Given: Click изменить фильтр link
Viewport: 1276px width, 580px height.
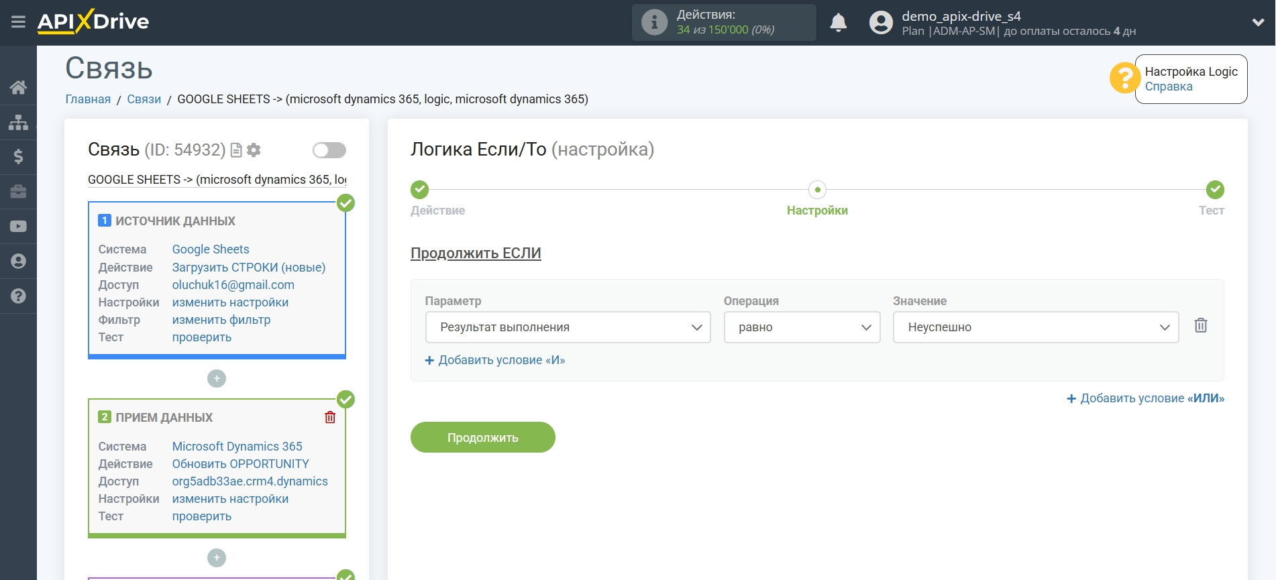Looking at the screenshot, I should tap(221, 320).
